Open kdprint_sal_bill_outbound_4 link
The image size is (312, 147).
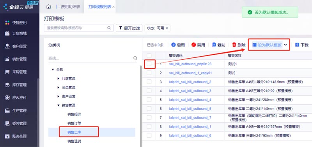[x=190, y=100]
